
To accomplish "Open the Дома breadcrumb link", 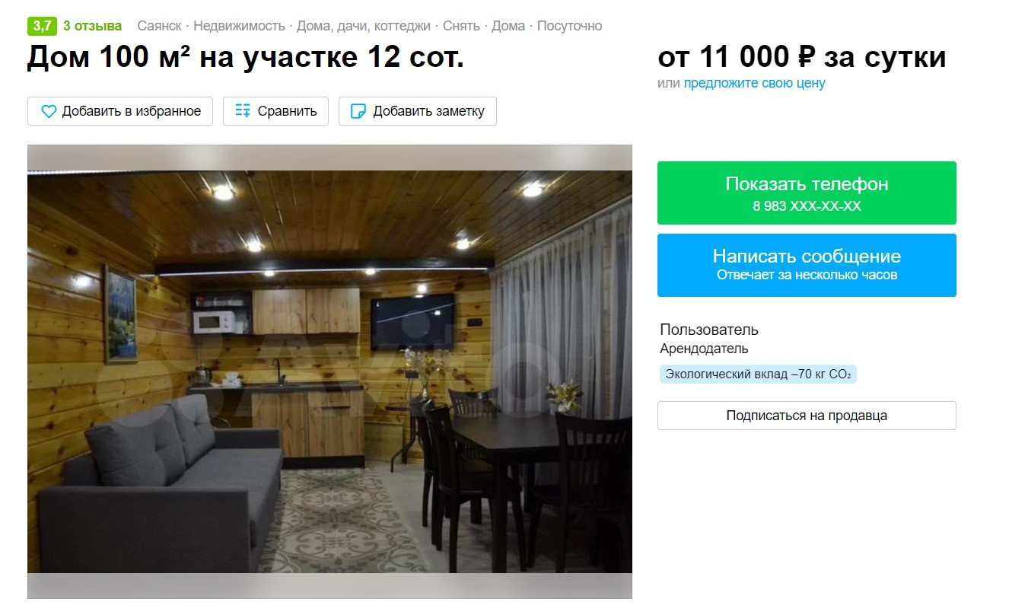I will point(508,26).
